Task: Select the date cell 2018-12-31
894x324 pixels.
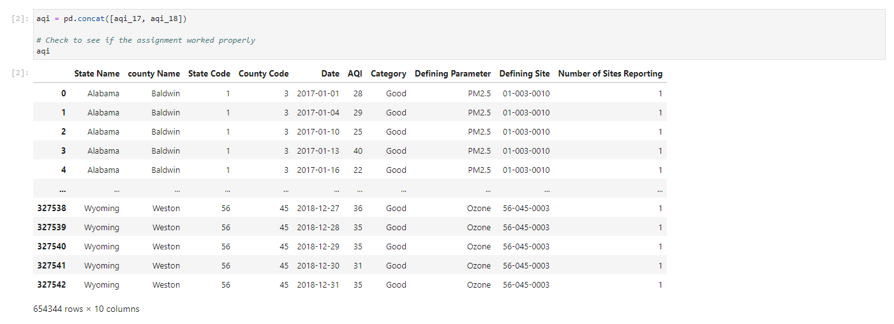Action: 318,285
